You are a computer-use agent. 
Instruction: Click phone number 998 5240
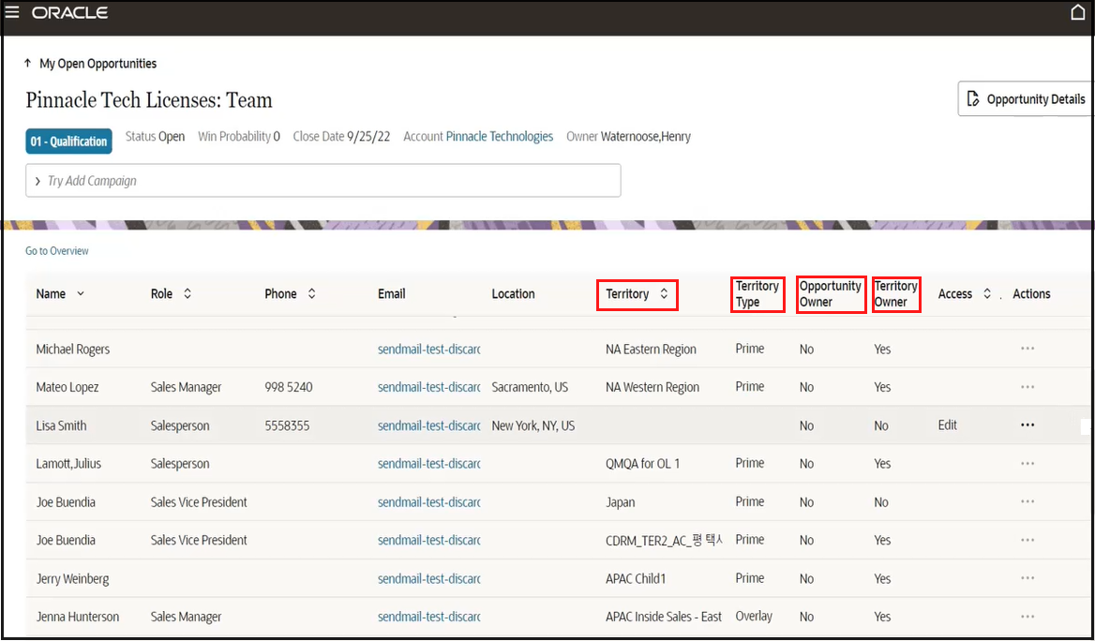[289, 387]
